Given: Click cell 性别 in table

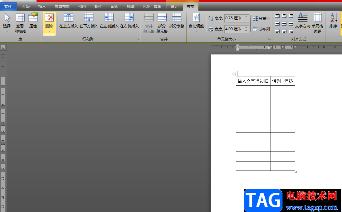Looking at the screenshot, I should 276,81.
